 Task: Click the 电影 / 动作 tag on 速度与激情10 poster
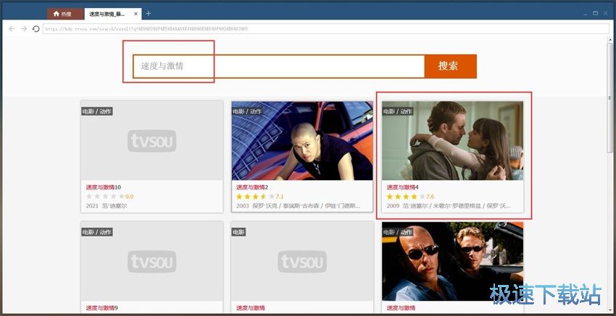[96, 111]
